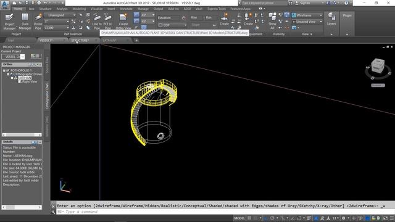Open the Plugin ribbon panel button
This screenshot has width=395, height=222.
tap(347, 15)
